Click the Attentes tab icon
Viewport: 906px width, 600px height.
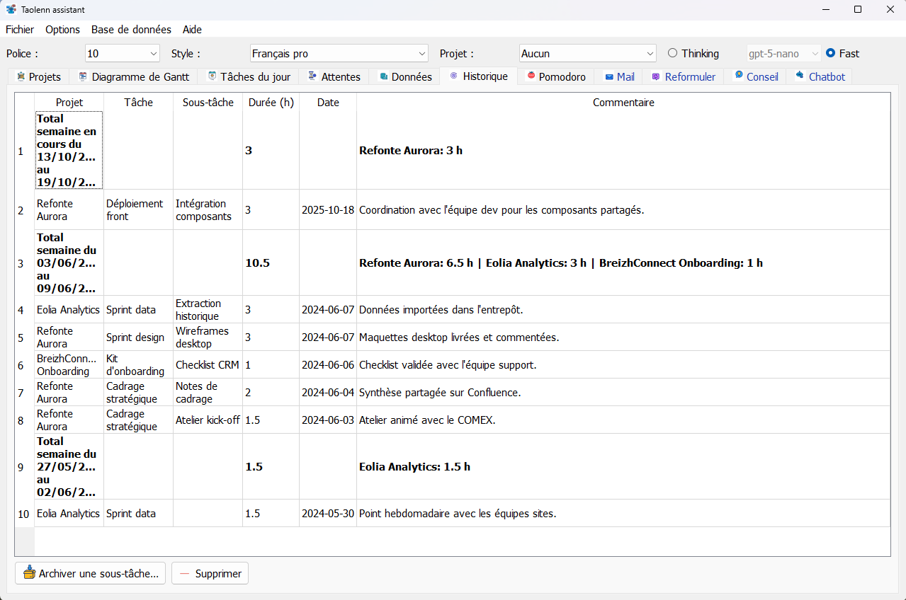(312, 76)
